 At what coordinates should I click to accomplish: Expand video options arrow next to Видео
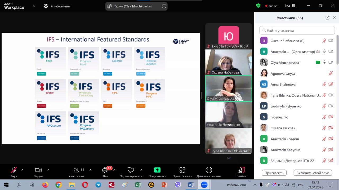[48, 170]
